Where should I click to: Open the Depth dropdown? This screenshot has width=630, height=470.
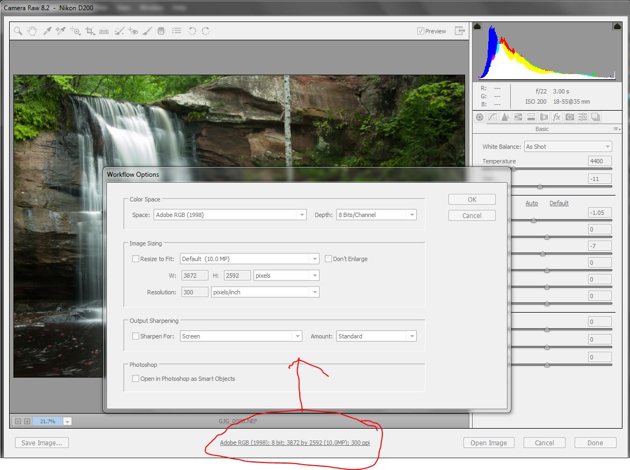point(376,215)
